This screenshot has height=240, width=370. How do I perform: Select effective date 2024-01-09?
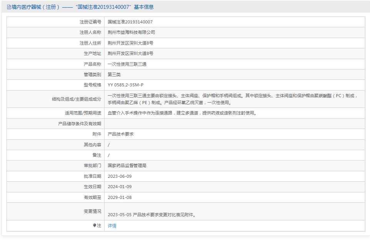(x=119, y=187)
